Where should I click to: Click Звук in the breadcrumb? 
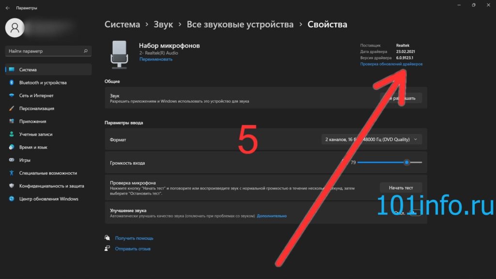coord(163,24)
